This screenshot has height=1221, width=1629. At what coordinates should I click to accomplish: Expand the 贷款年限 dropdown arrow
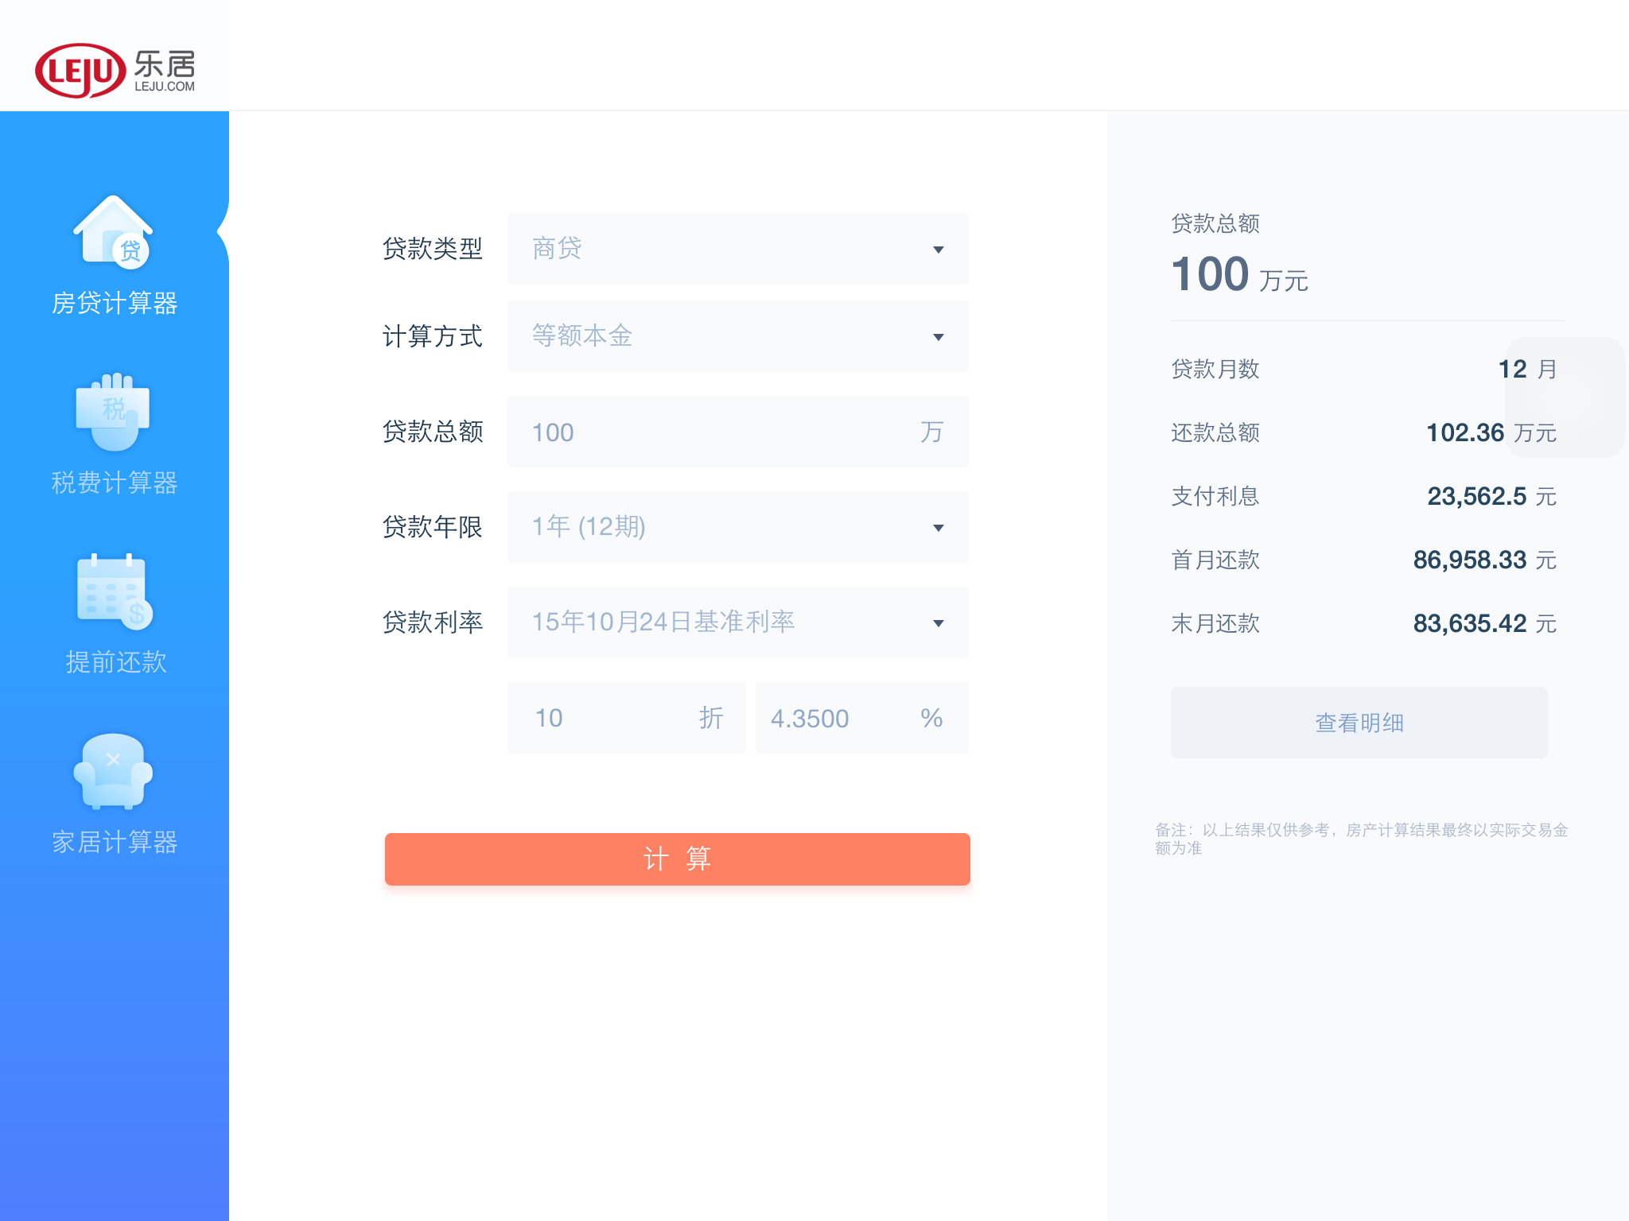tap(939, 528)
